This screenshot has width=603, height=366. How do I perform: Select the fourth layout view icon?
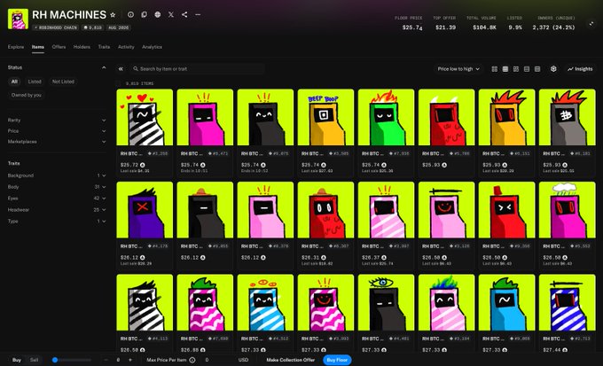point(527,69)
